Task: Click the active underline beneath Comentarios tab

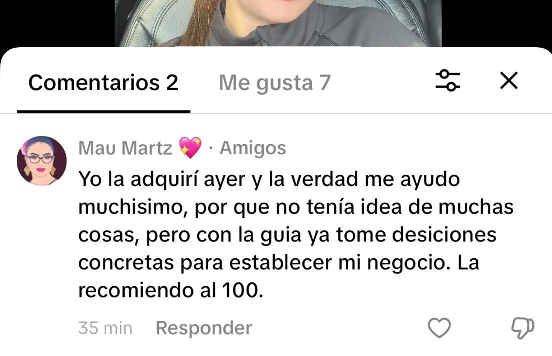Action: pos(104,112)
